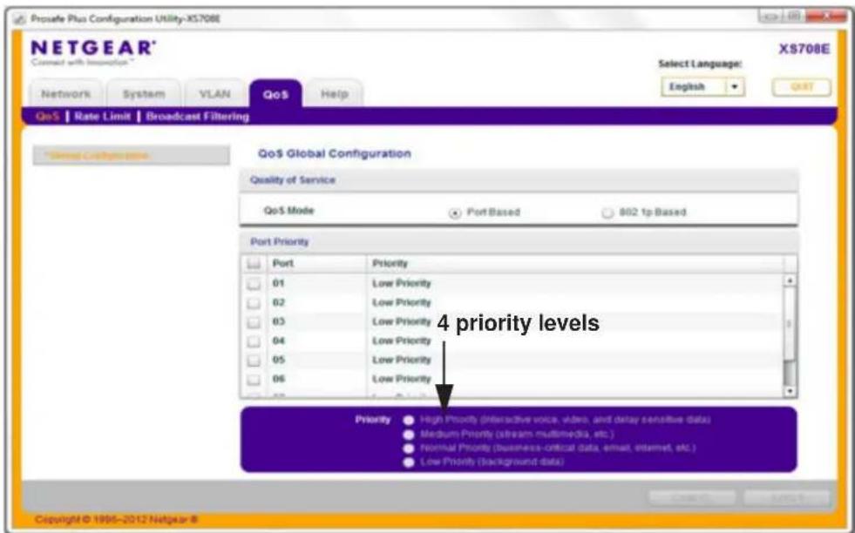Check the box for port 03

point(254,322)
